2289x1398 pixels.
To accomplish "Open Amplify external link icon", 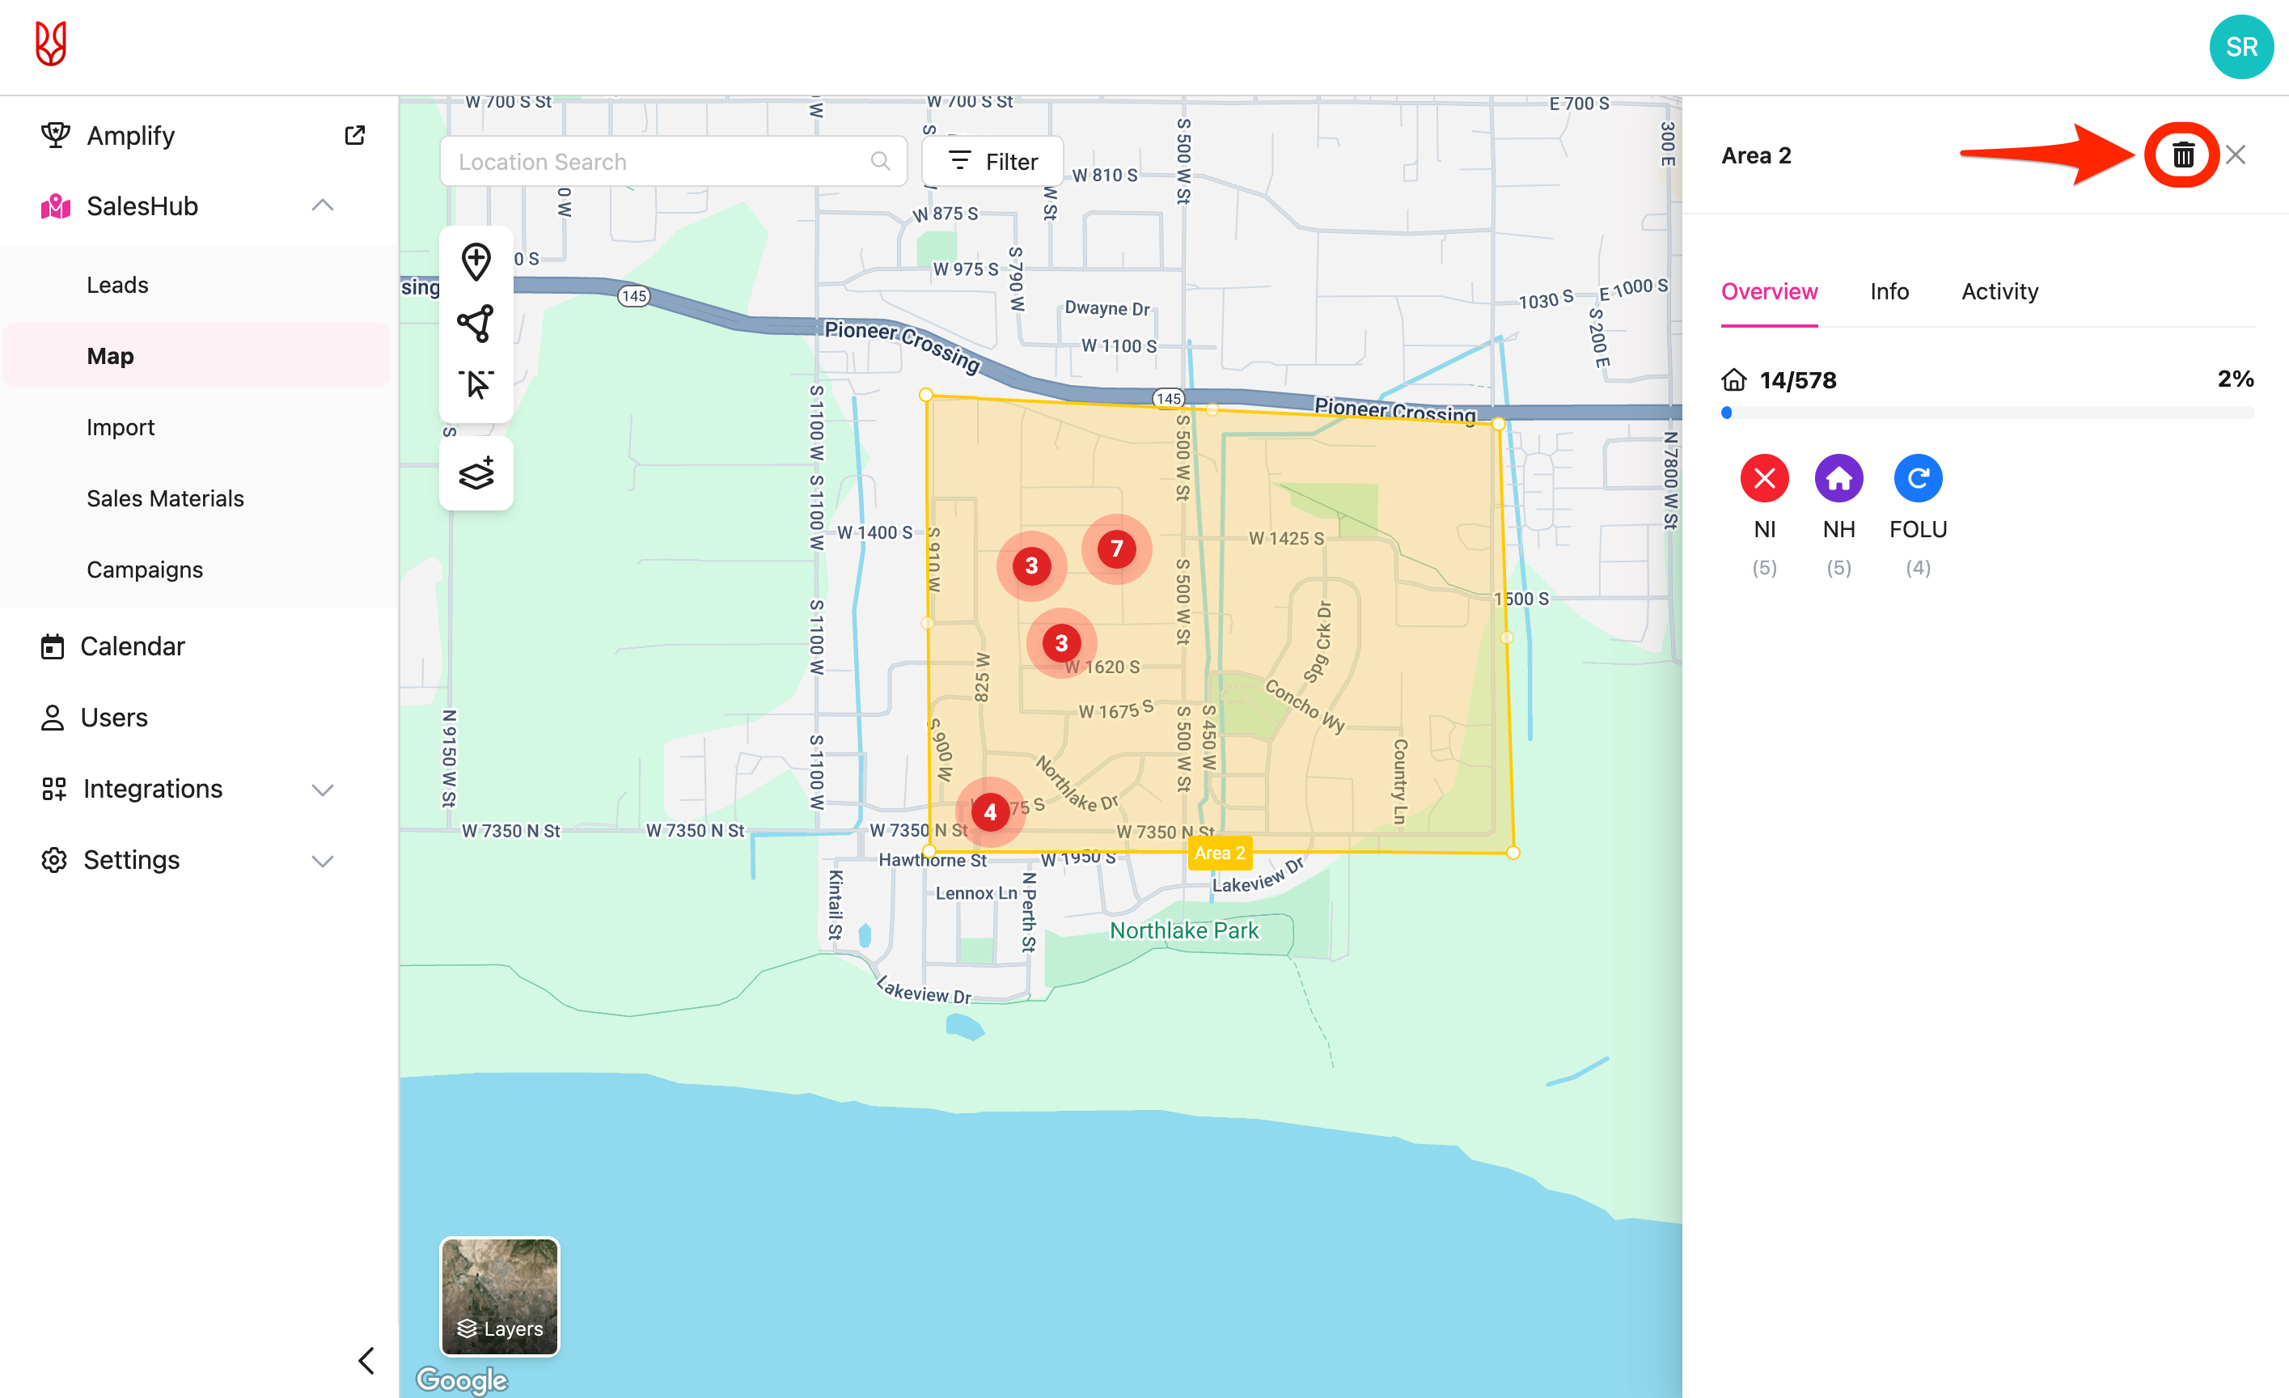I will click(354, 136).
